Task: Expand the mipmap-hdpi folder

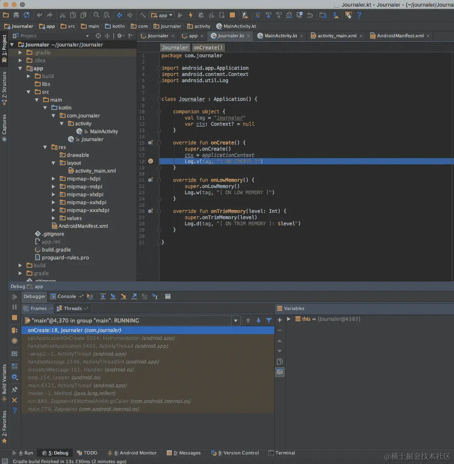Action: (53, 179)
